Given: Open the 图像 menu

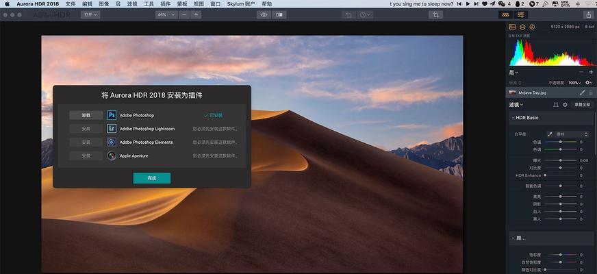Looking at the screenshot, I should (x=104, y=4).
